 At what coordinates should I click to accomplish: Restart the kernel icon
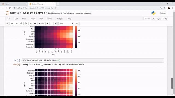click(51, 23)
